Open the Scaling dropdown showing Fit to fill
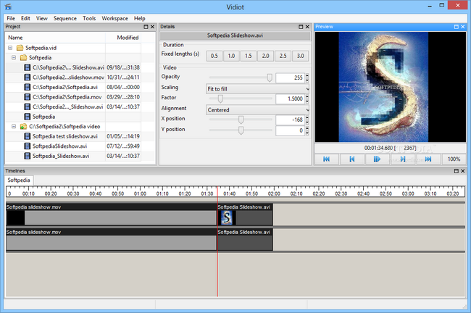The height and width of the screenshot is (313, 471). click(x=257, y=88)
